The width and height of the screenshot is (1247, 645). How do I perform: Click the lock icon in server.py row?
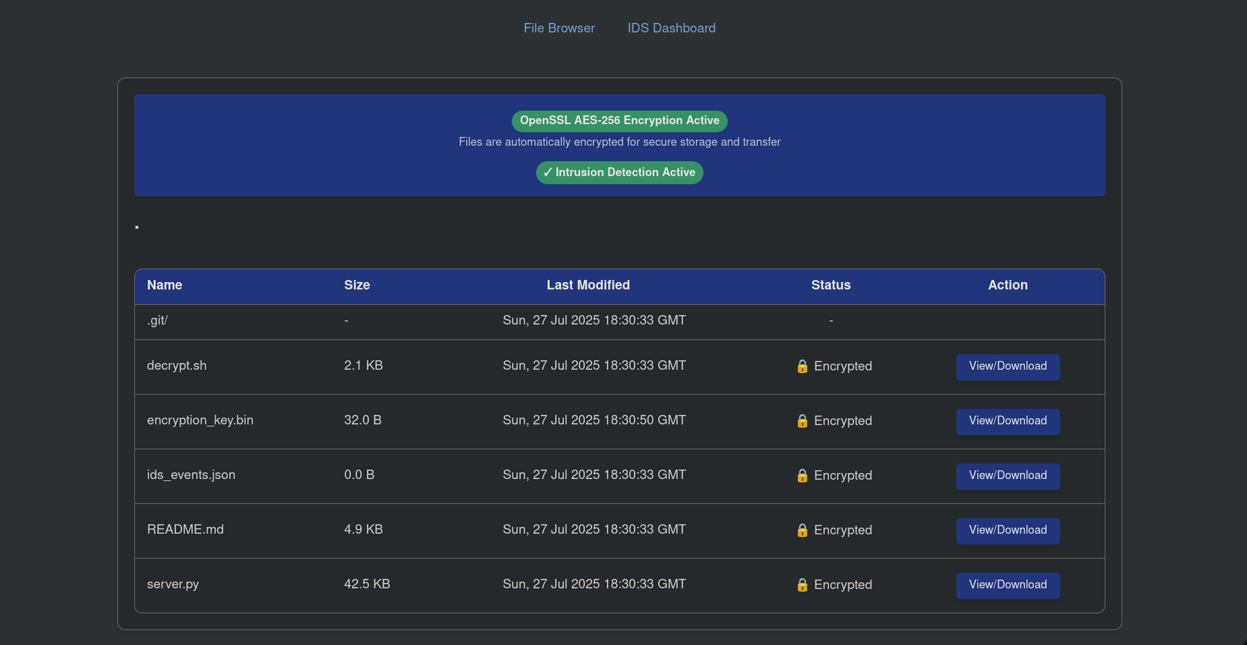[x=802, y=585]
